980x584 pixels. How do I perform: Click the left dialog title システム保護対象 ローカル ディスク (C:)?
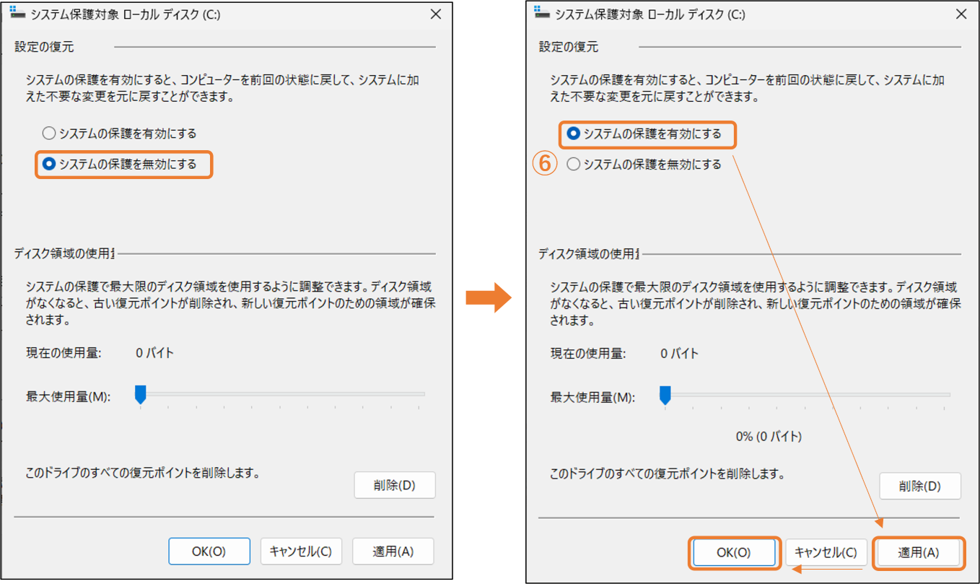(125, 14)
